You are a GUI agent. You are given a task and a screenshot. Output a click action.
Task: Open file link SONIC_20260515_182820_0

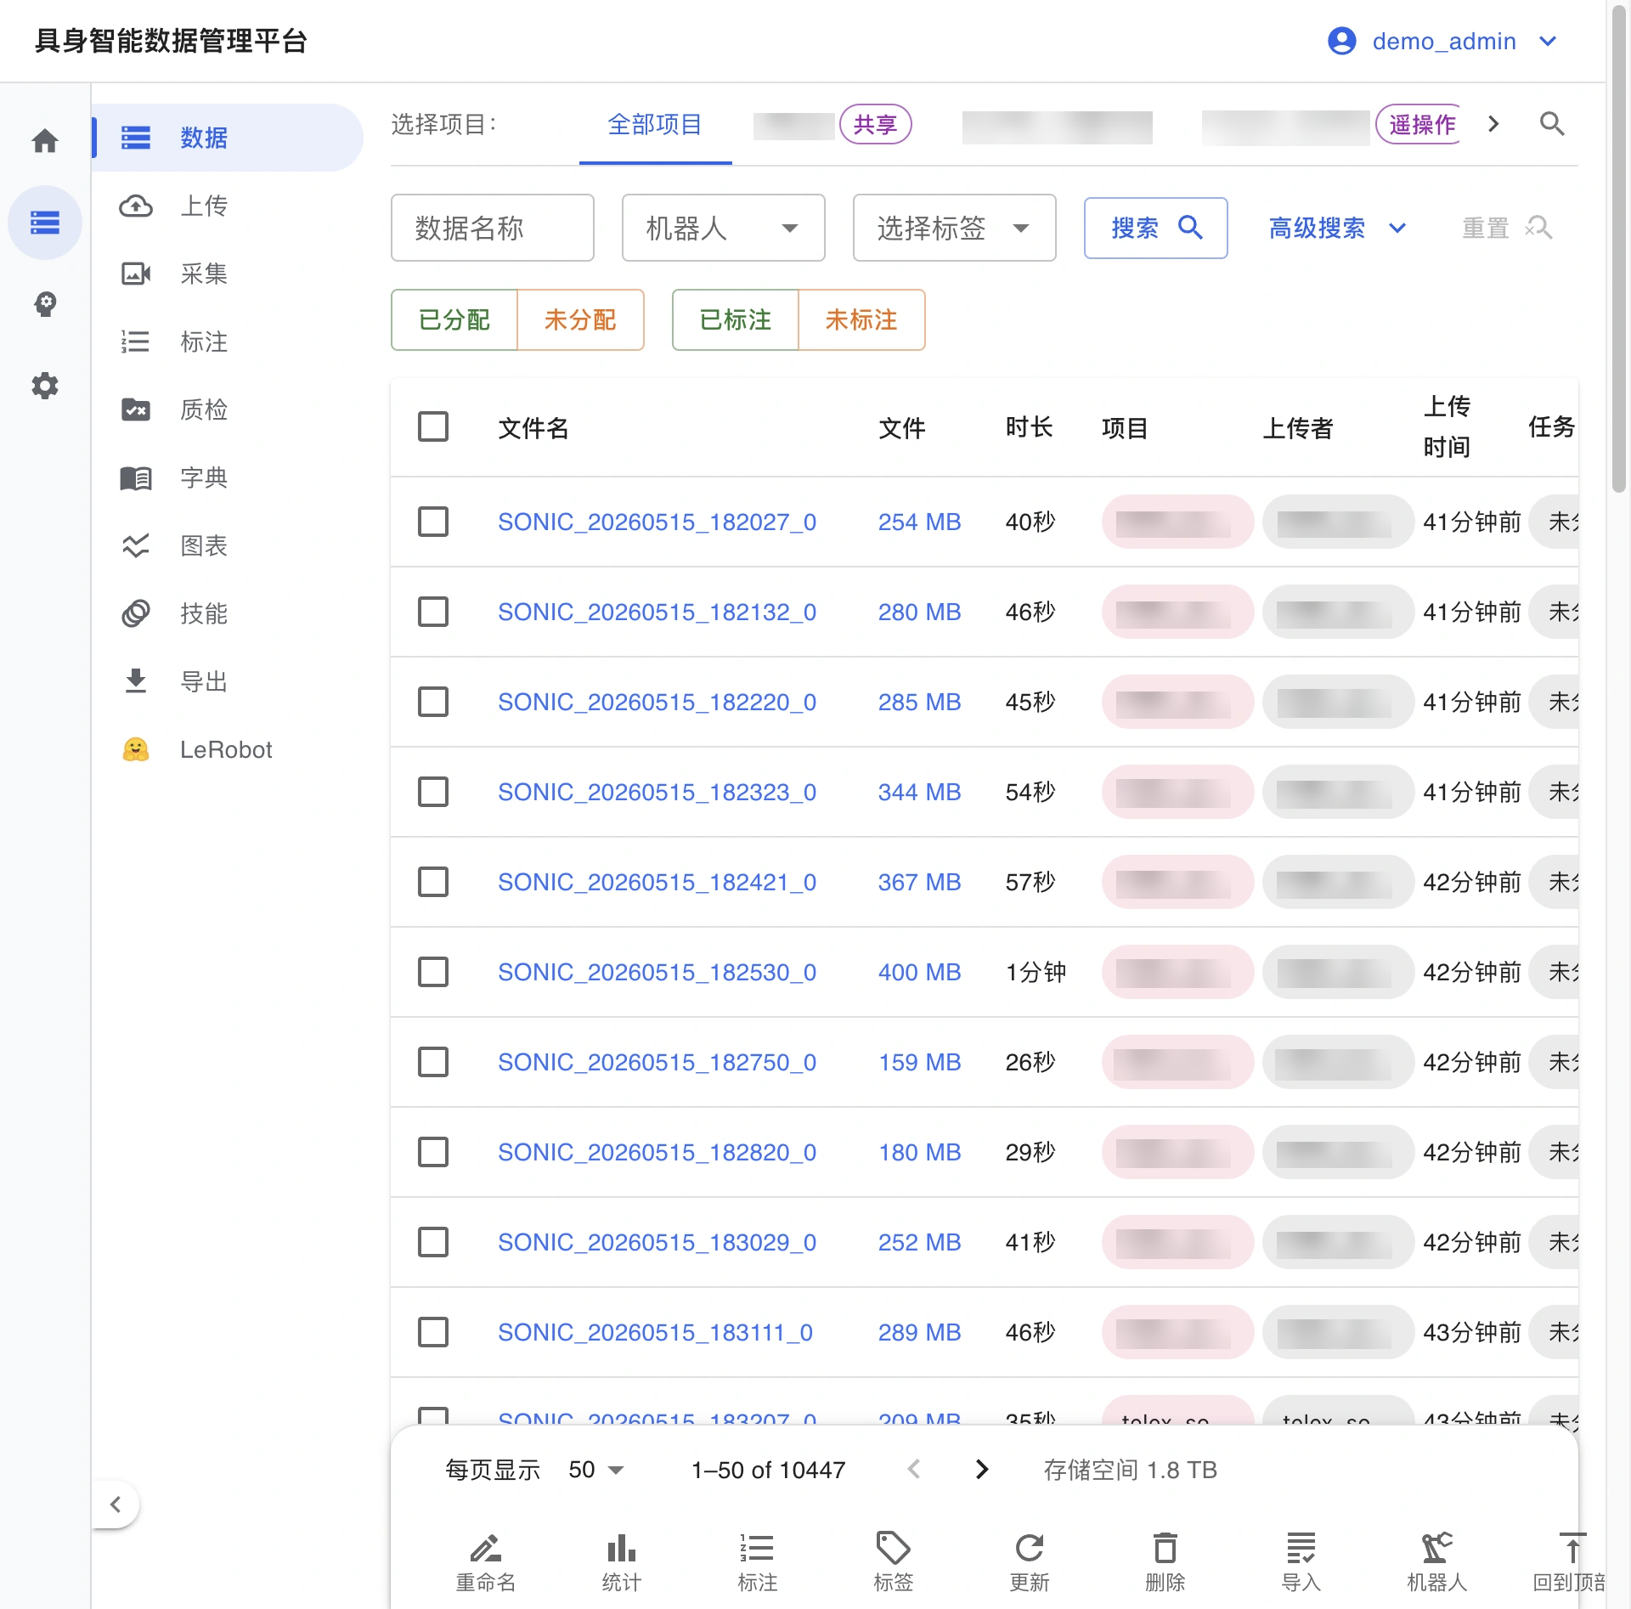657,1152
